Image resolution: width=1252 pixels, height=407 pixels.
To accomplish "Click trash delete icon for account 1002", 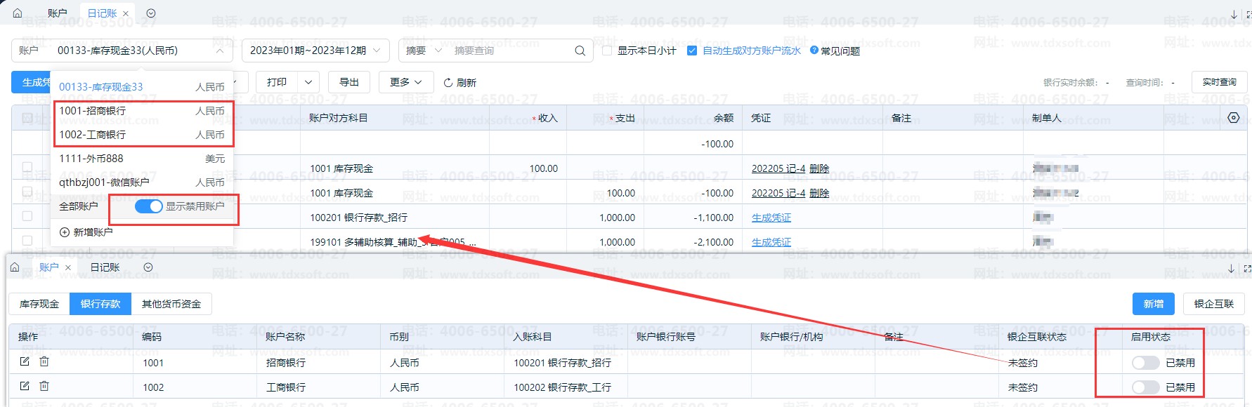I will coord(44,386).
